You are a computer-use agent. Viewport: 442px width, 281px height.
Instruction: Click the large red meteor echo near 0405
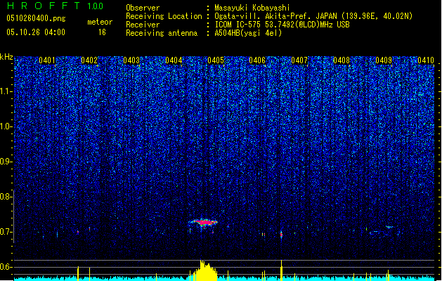coord(203,223)
